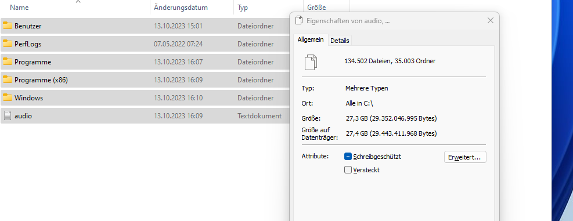The image size is (573, 221).
Task: Click the Mehrere Typen value
Action: pos(366,88)
